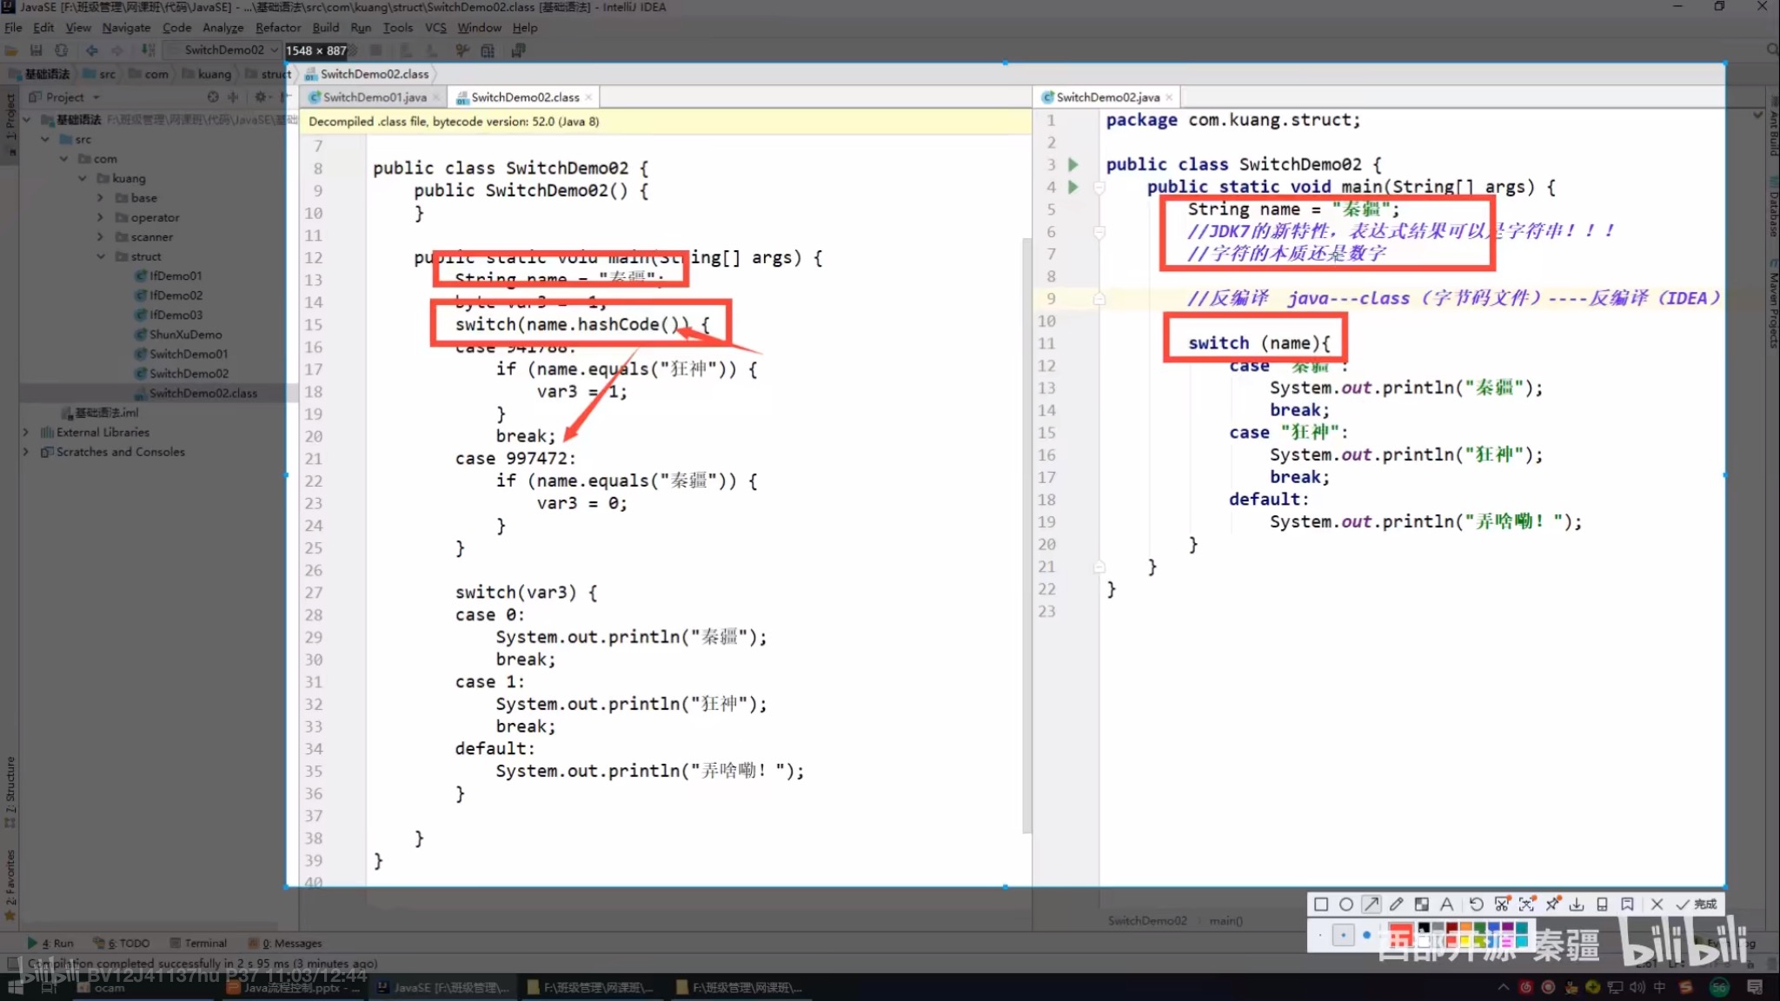Click the save-screenshot download icon
The height and width of the screenshot is (1001, 1780).
point(1577,905)
